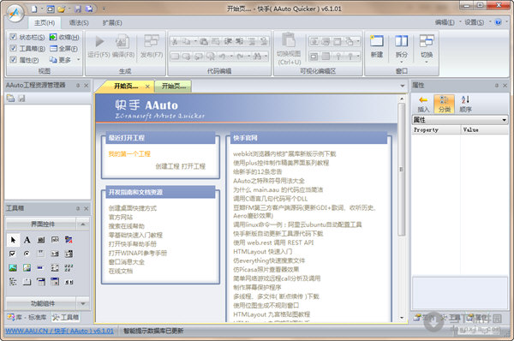Image resolution: width=514 pixels, height=341 pixels.
Task: Click the 打开工程 link
Action: click(194, 166)
